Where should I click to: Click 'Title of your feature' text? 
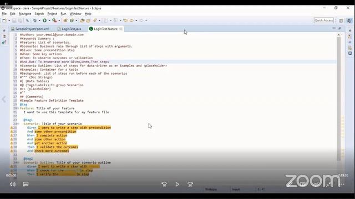55,108
